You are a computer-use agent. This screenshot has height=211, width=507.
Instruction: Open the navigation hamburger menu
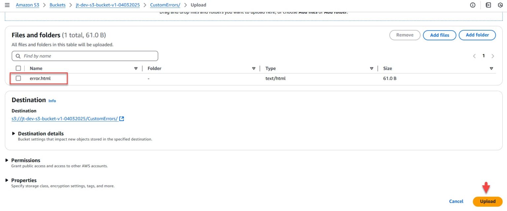(x=7, y=5)
